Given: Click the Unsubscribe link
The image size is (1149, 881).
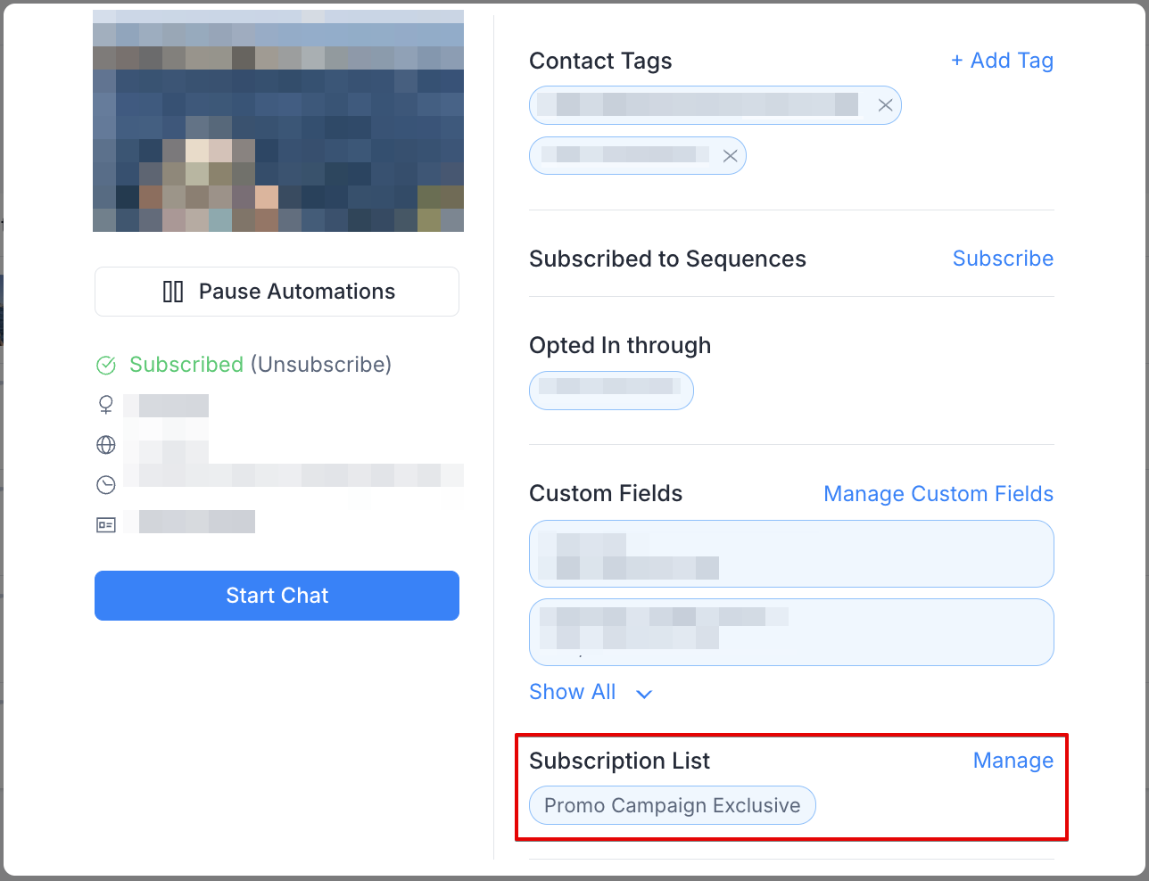Looking at the screenshot, I should (x=321, y=365).
